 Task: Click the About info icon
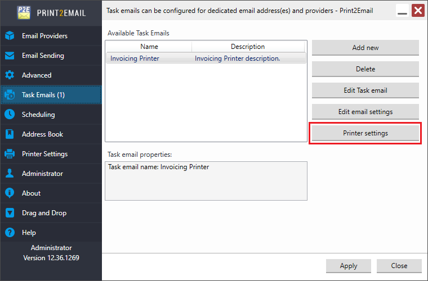[x=10, y=193]
